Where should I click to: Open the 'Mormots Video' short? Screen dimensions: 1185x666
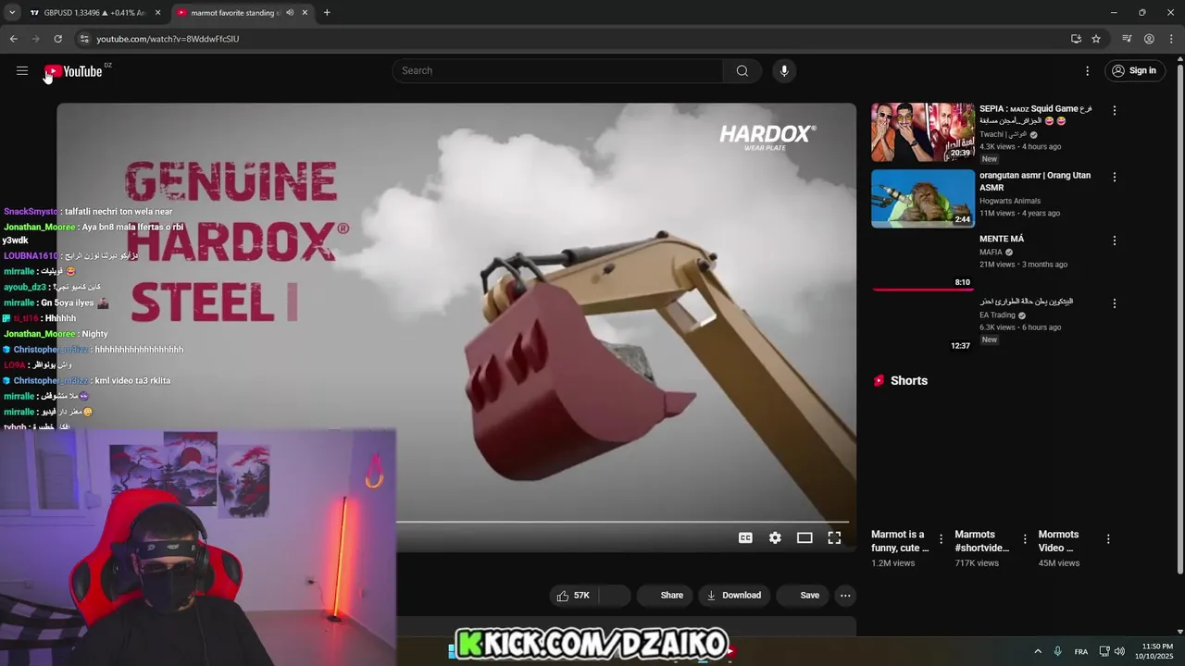point(1059,541)
